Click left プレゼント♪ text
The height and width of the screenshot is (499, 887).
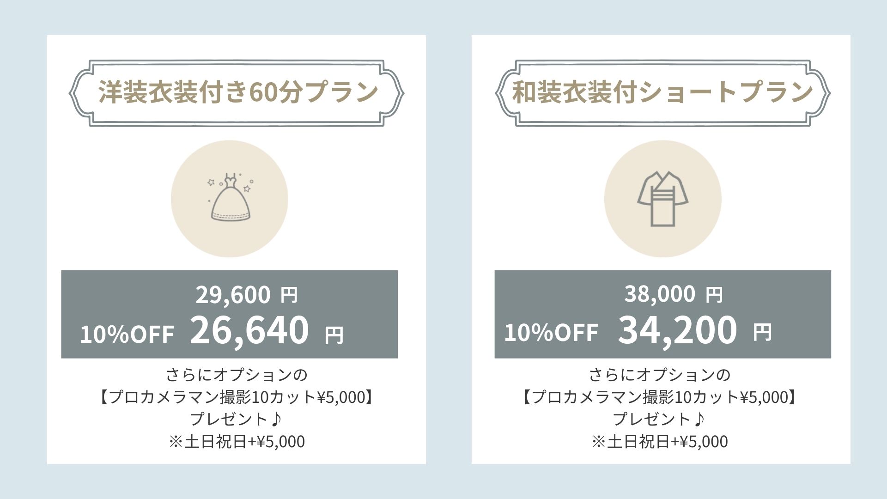coord(236,419)
